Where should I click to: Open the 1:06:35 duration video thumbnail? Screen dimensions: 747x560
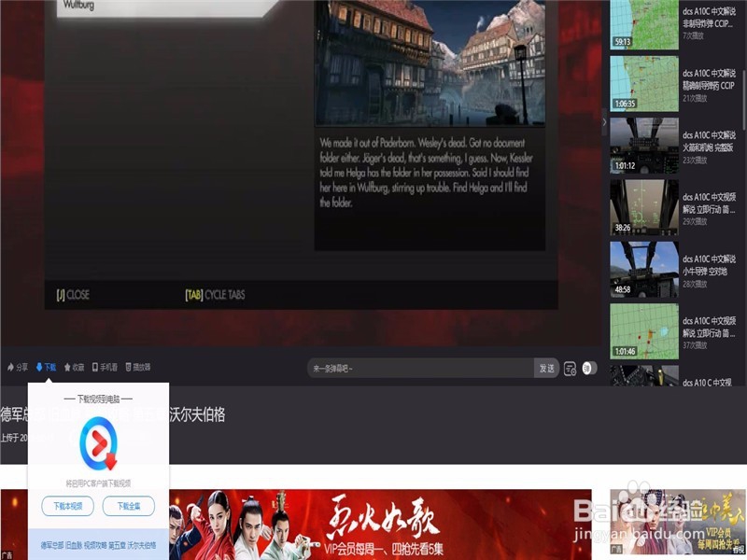pyautogui.click(x=644, y=83)
